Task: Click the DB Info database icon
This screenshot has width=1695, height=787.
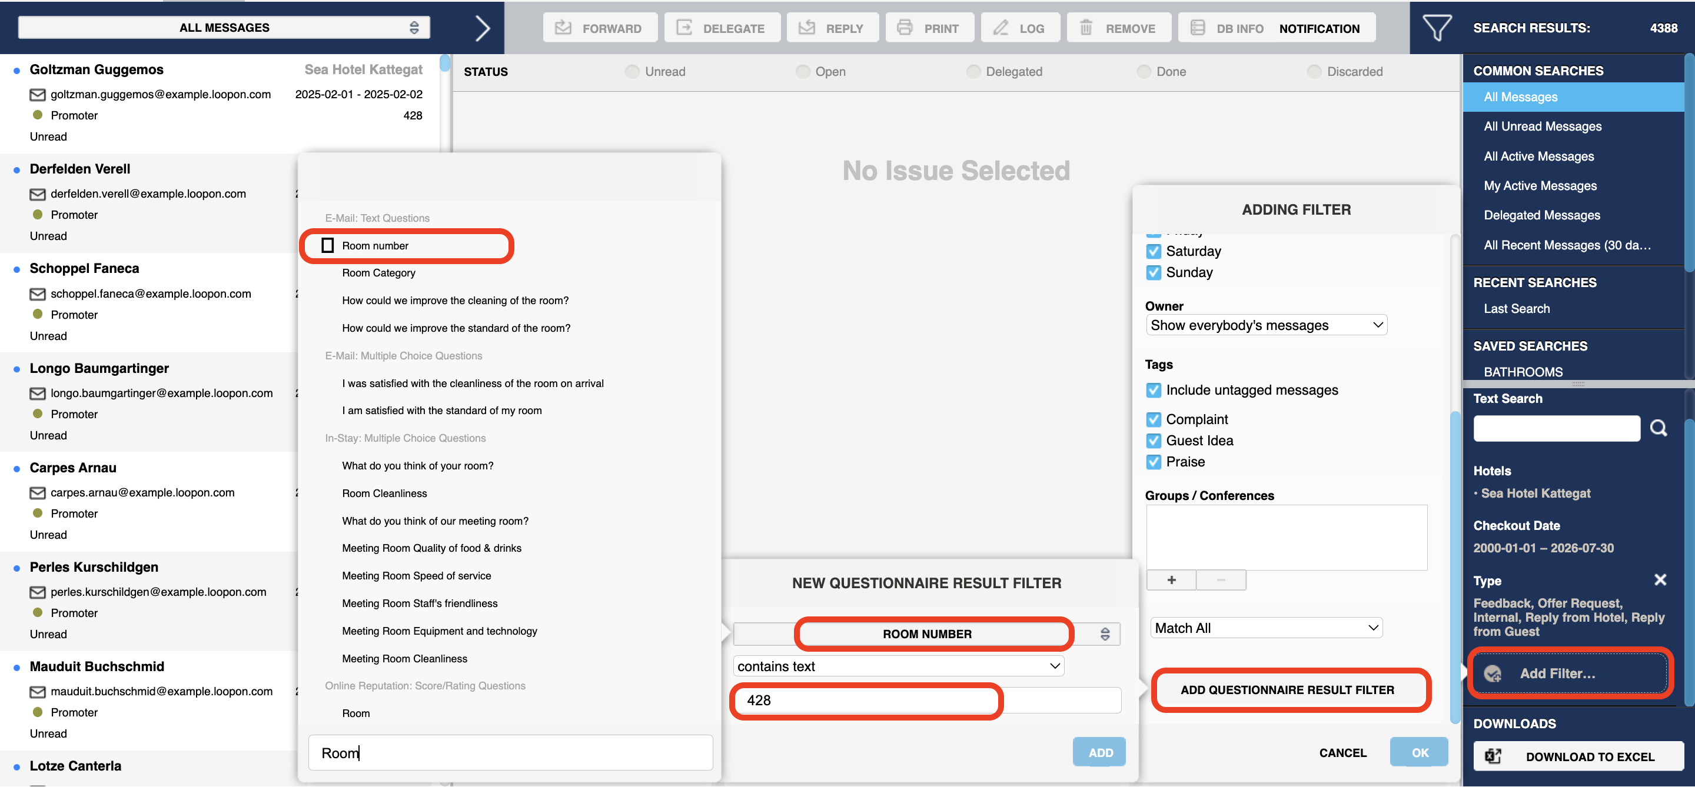Action: click(1198, 28)
